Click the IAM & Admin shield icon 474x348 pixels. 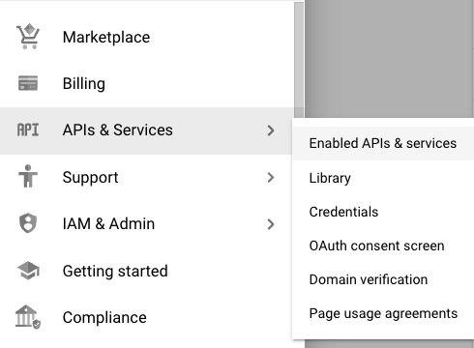[28, 223]
